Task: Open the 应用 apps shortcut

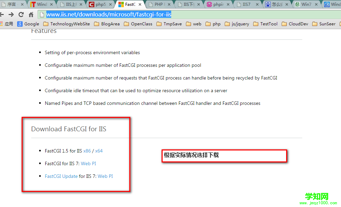Action: [x=7, y=24]
